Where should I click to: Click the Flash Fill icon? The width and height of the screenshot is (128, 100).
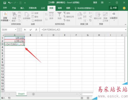[85, 13]
